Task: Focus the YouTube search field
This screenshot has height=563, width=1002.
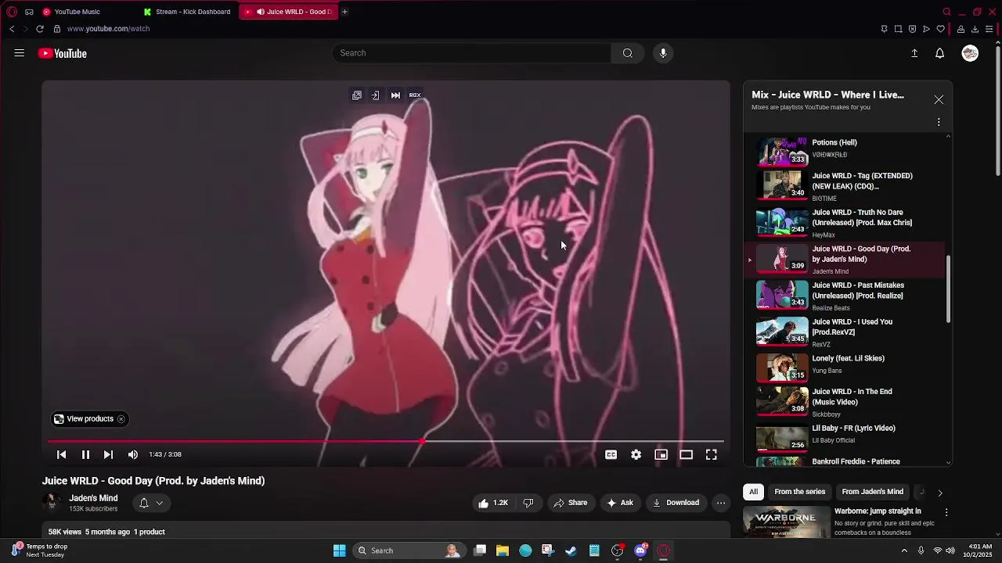Action: [471, 53]
